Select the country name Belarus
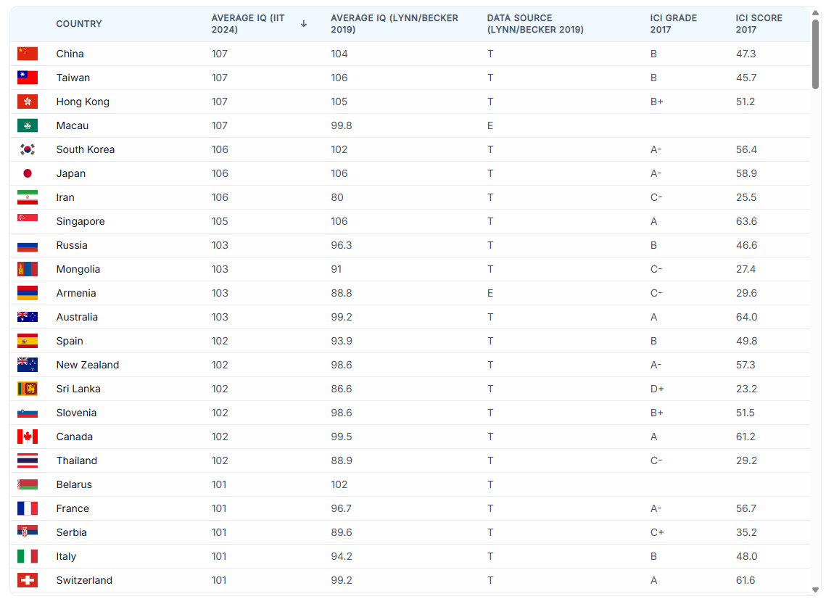 (74, 484)
